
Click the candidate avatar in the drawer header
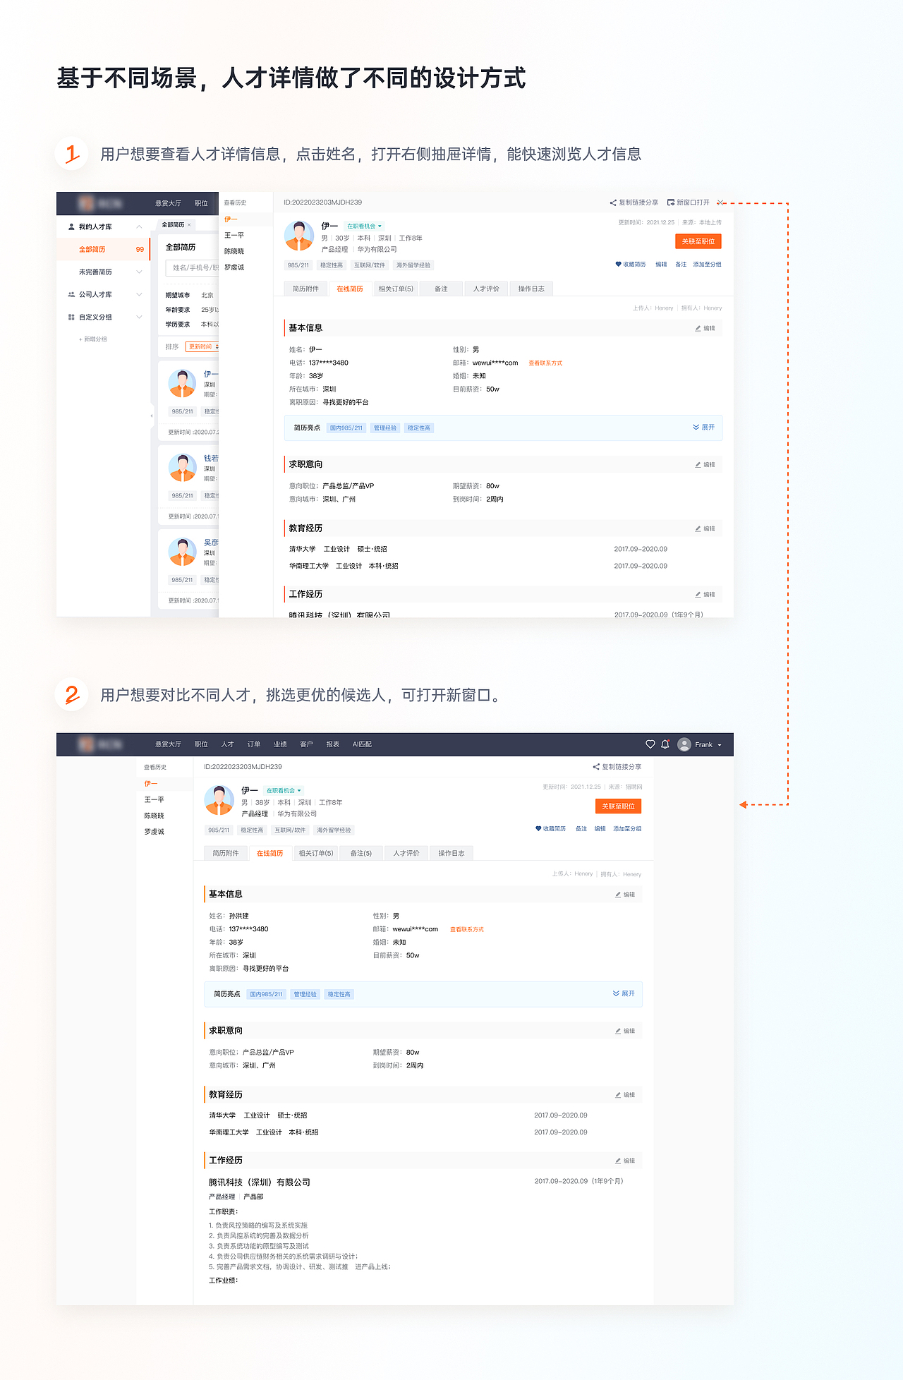[299, 236]
